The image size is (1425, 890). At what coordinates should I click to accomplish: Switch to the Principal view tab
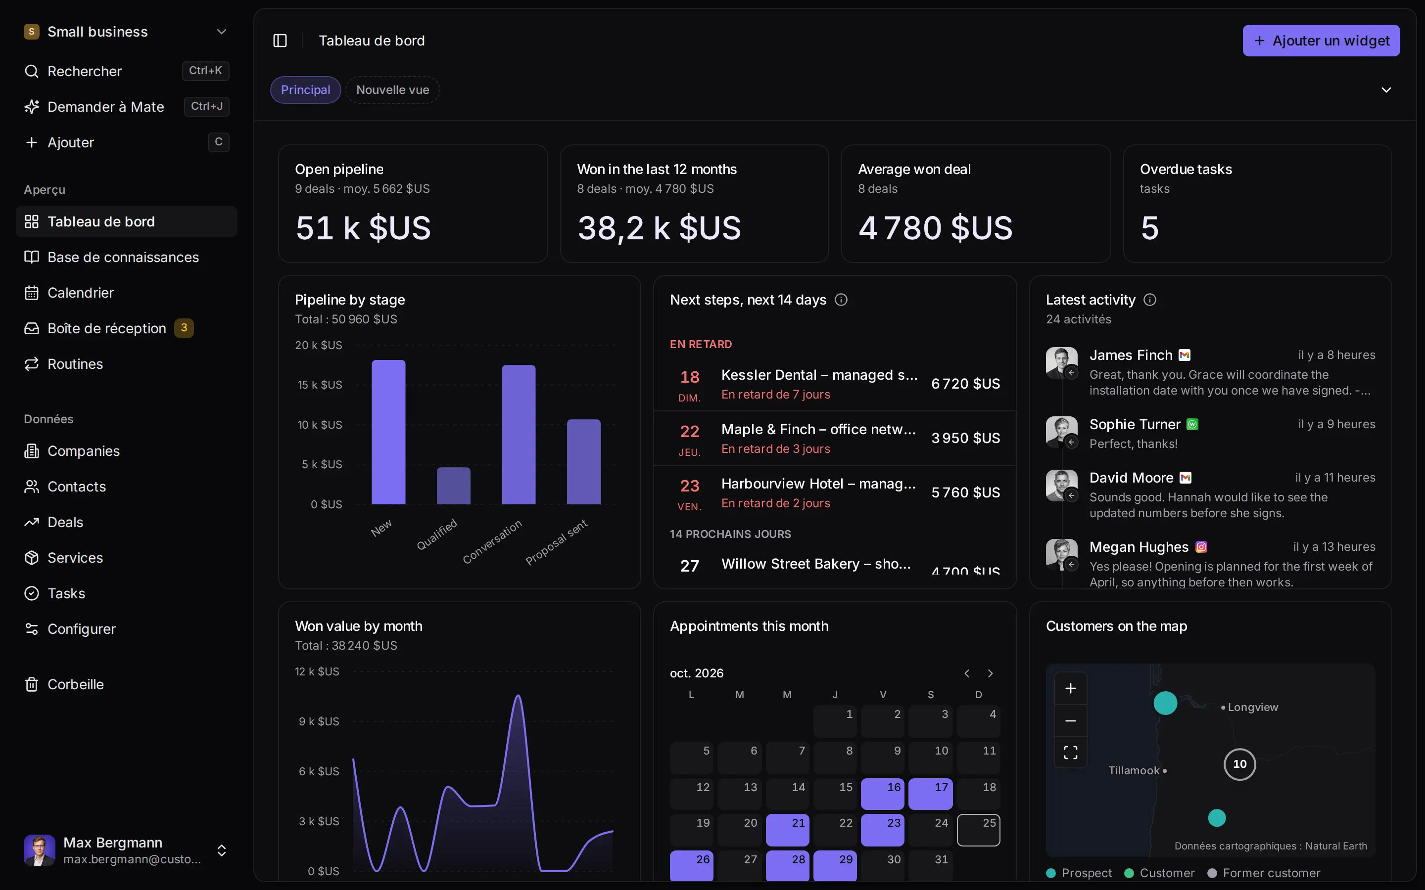pos(306,90)
